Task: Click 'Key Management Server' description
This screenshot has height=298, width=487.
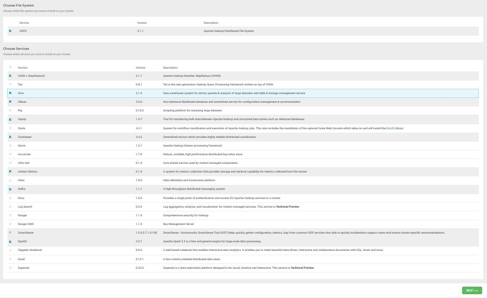Action: pyautogui.click(x=179, y=224)
